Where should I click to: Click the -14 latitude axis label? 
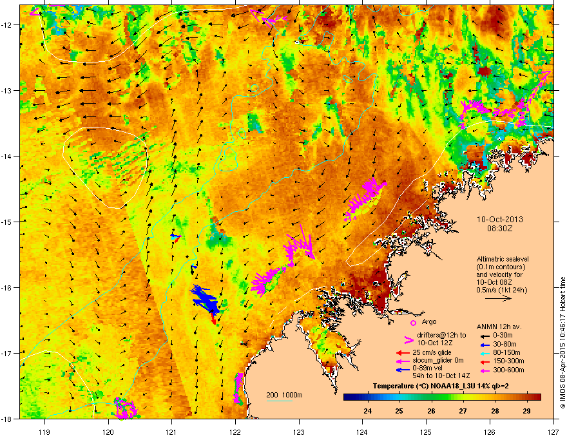[x=6, y=156]
